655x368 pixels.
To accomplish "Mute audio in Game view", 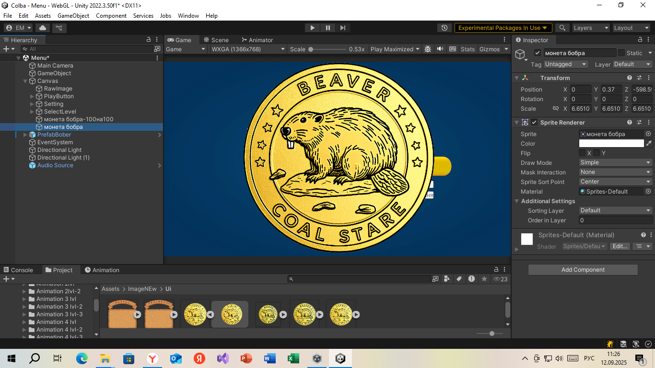I will [440, 49].
